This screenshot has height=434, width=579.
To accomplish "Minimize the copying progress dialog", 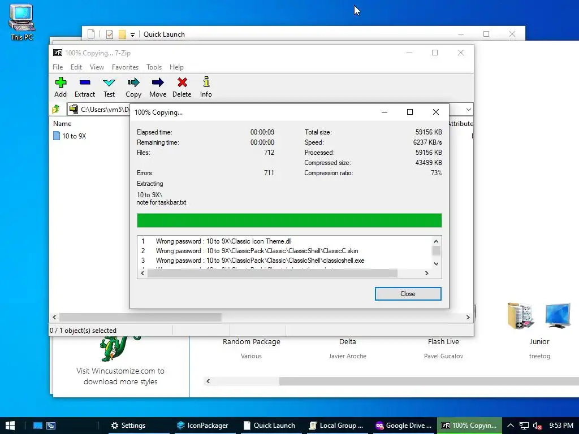I will coord(384,112).
